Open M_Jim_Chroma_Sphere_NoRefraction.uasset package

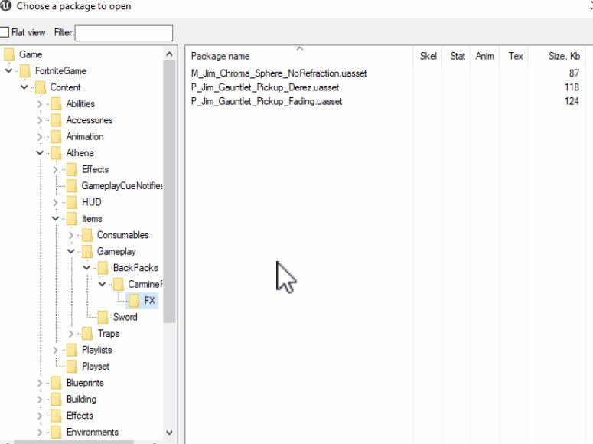pyautogui.click(x=279, y=73)
